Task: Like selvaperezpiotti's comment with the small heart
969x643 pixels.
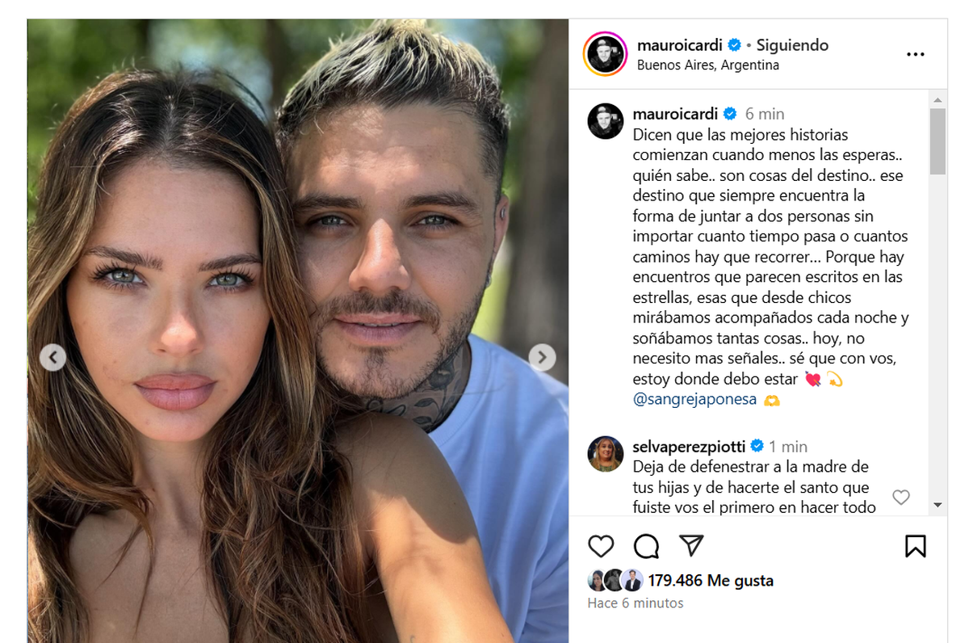Action: pos(900,497)
